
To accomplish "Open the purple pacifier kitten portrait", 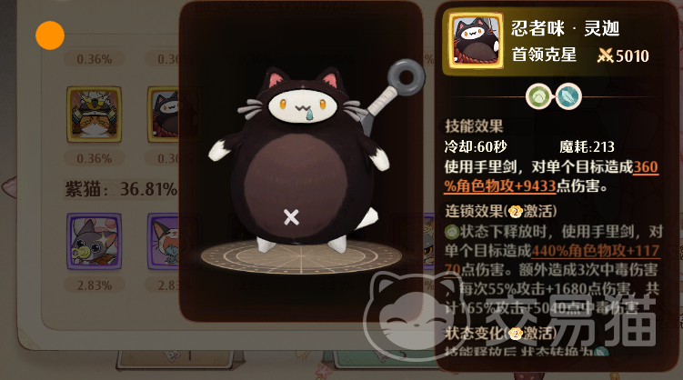I will click(x=94, y=241).
